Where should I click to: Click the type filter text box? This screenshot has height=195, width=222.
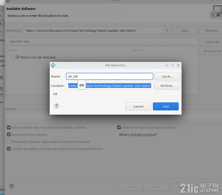pos(102,41)
